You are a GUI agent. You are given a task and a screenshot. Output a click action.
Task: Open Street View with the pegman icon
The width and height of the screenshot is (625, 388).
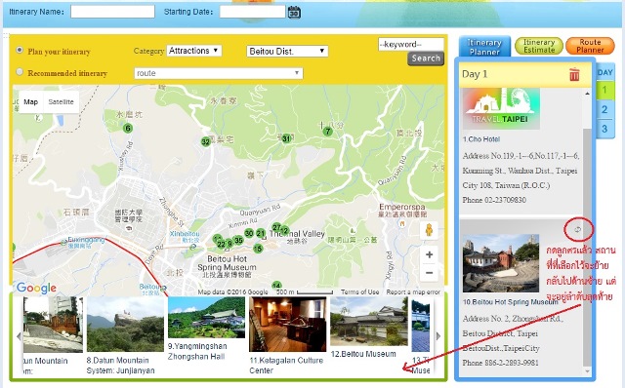click(x=429, y=230)
